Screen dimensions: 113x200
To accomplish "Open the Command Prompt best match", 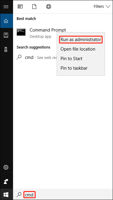I will coord(41,33).
